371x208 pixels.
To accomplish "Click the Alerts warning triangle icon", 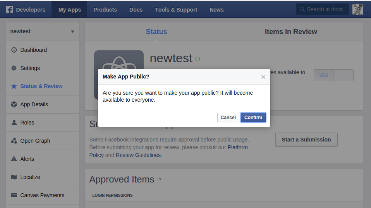I will point(14,159).
